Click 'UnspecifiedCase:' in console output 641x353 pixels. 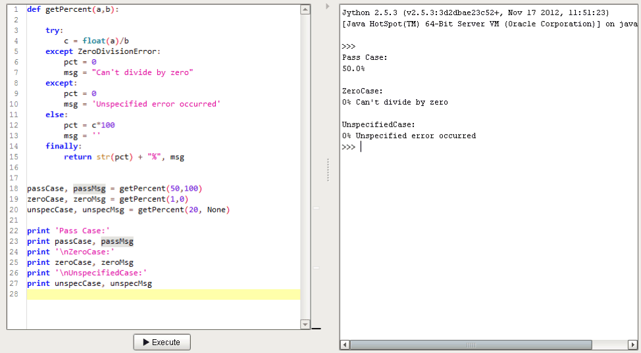(378, 125)
